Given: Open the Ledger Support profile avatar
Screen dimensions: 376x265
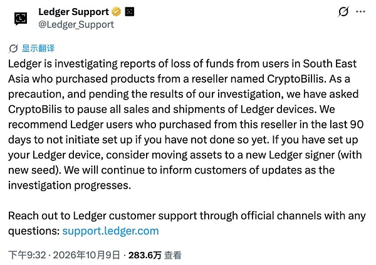Looking at the screenshot, I should 21,18.
